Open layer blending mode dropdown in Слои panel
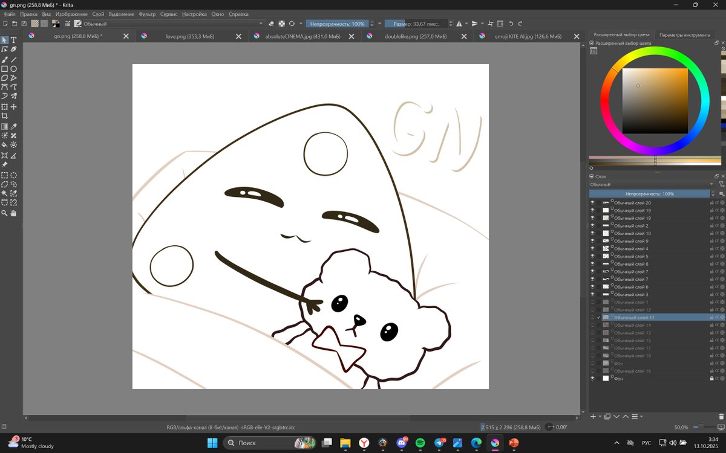The height and width of the screenshot is (453, 726). coord(652,184)
